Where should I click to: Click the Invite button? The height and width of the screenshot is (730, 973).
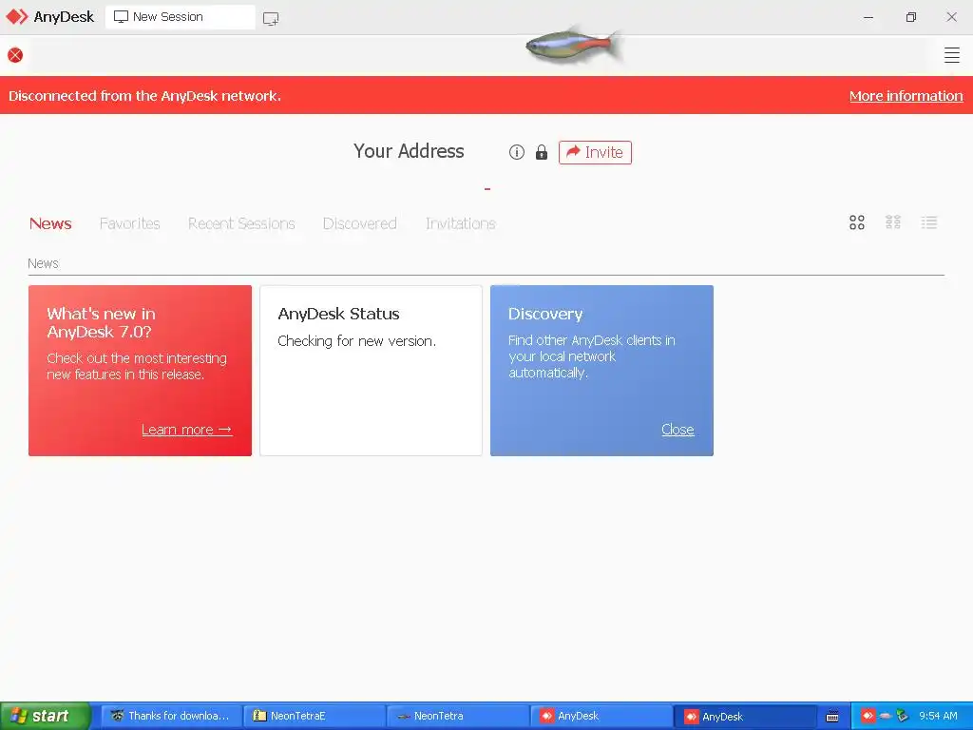[595, 152]
